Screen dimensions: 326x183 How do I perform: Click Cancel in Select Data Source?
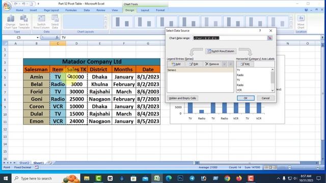coord(265,98)
